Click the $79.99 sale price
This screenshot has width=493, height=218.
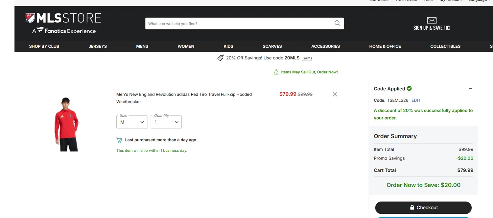click(288, 94)
